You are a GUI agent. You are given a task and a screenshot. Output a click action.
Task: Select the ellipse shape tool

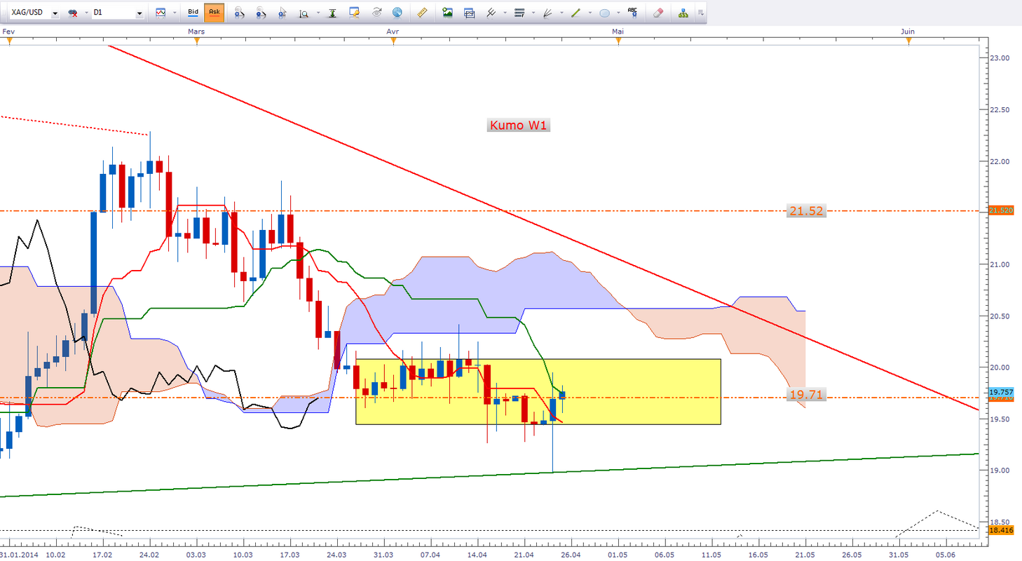point(604,13)
